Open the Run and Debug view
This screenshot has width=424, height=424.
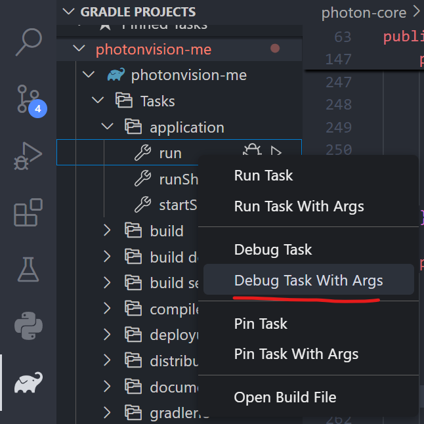[x=28, y=156]
